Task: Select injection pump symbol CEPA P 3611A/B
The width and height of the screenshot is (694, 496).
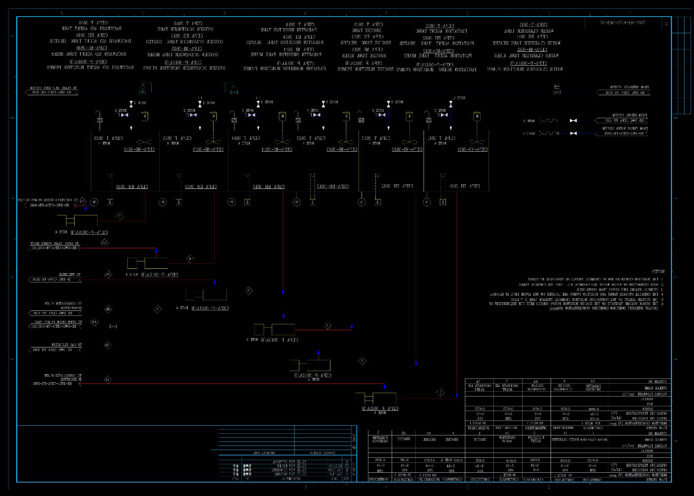Action: point(375,398)
